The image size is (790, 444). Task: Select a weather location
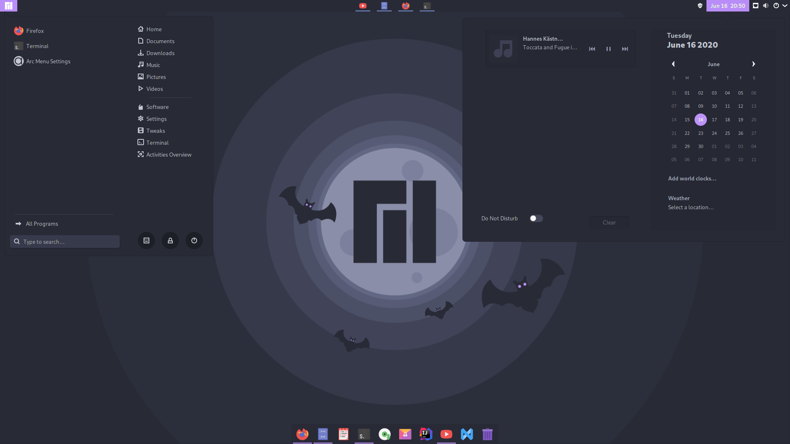click(691, 207)
